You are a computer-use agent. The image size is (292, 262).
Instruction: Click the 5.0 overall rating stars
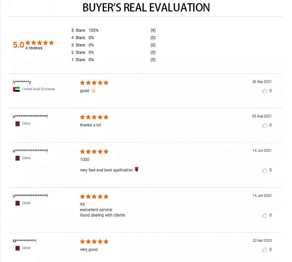tap(40, 43)
